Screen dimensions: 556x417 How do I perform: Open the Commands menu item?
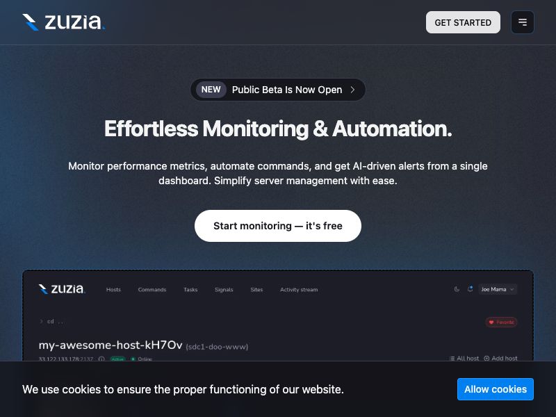pos(152,289)
